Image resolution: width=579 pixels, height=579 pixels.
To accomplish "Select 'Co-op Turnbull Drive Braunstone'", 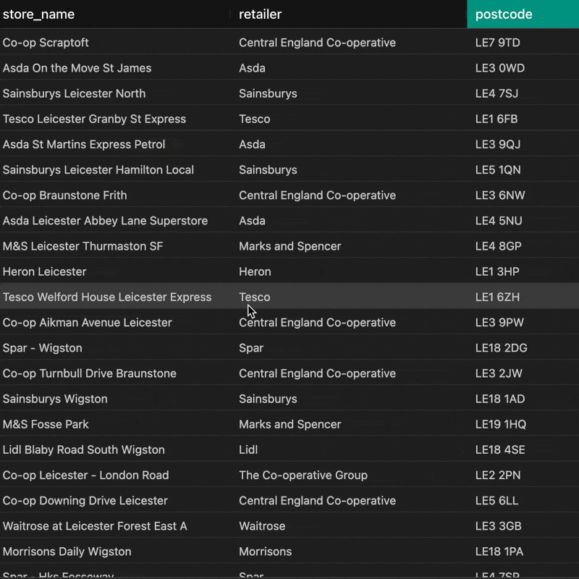I will tap(89, 373).
